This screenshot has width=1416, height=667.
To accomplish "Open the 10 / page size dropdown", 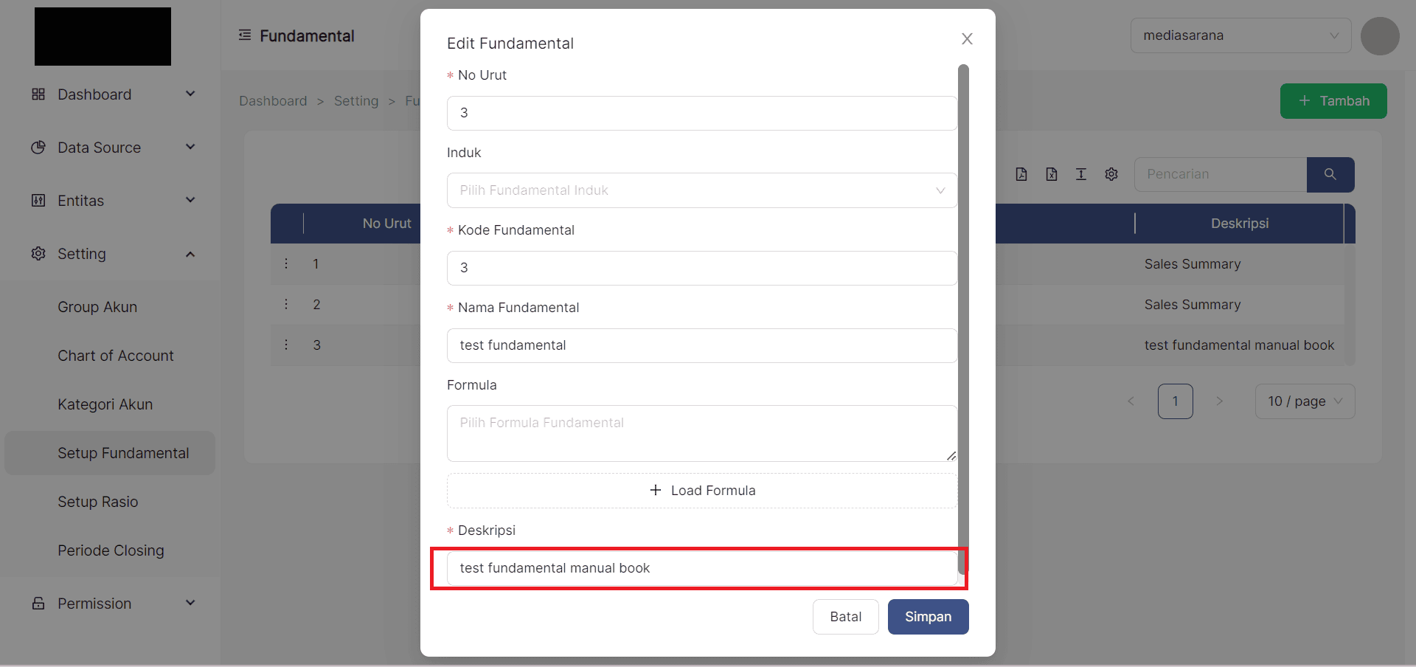I will click(x=1304, y=401).
